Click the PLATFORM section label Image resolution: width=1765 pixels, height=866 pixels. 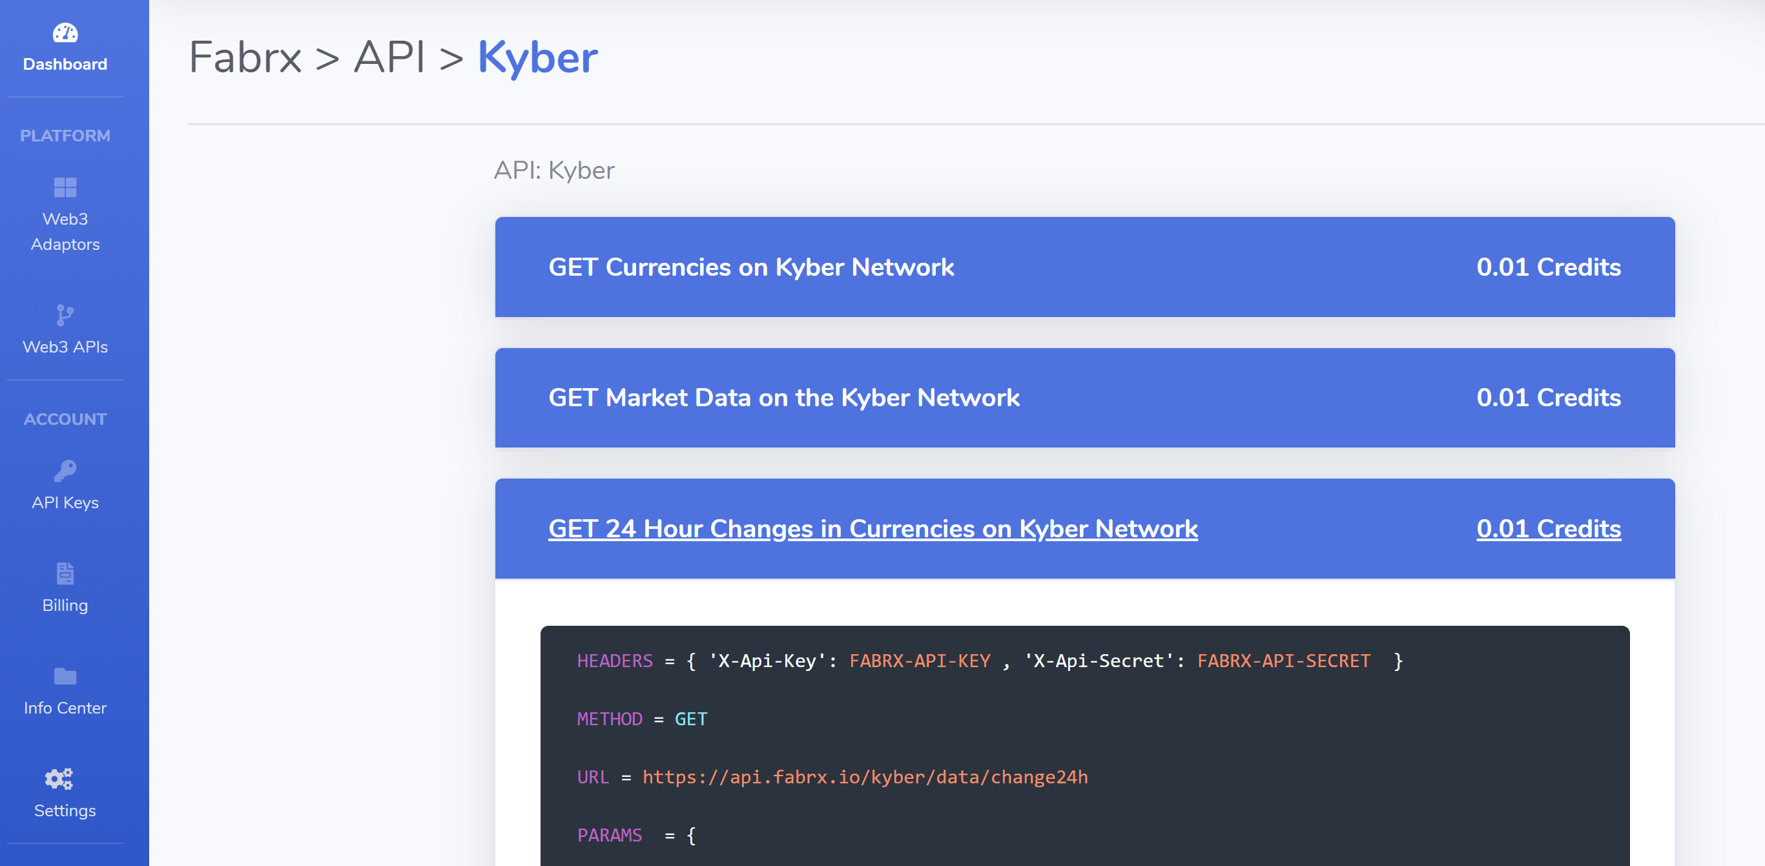[x=65, y=136]
